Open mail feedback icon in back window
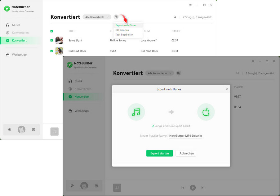Viewport: 280px width, 196px height. tap(33, 130)
